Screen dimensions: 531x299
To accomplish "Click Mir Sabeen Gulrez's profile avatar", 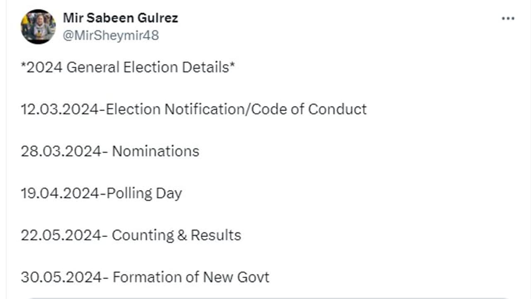I will click(x=38, y=27).
